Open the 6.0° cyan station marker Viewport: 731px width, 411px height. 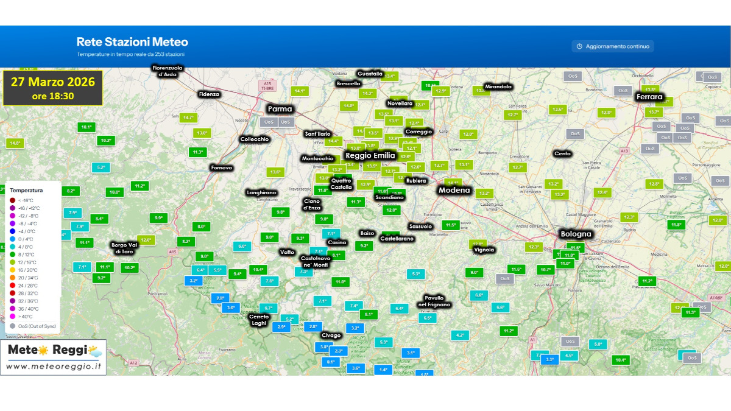click(x=242, y=247)
